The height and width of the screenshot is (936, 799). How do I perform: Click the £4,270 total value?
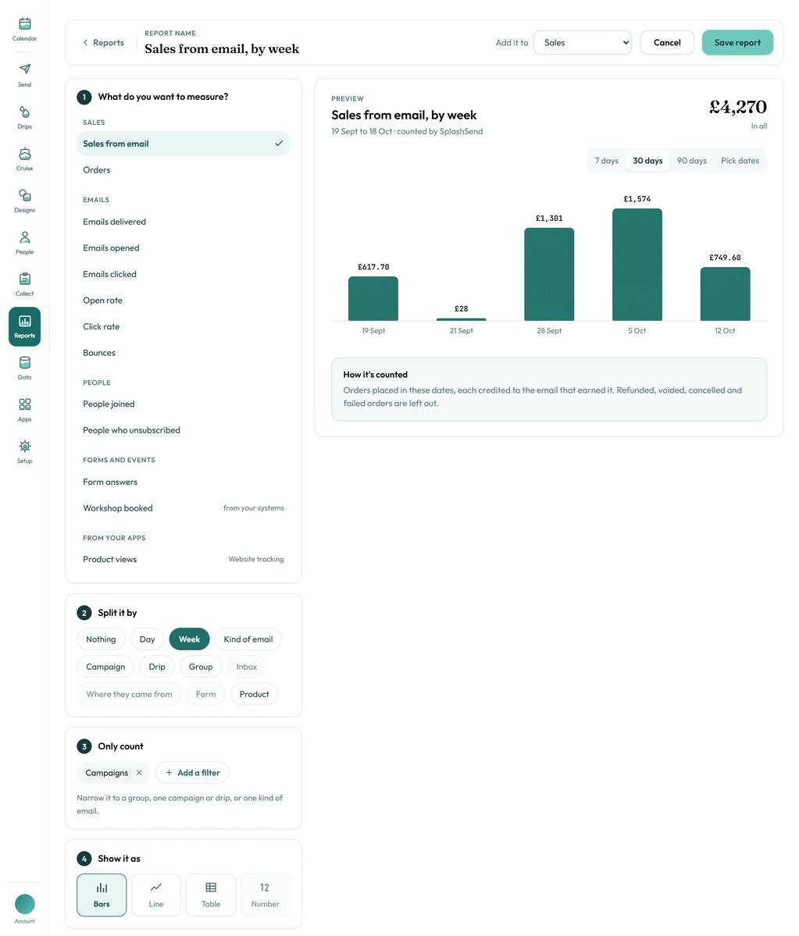coord(738,107)
